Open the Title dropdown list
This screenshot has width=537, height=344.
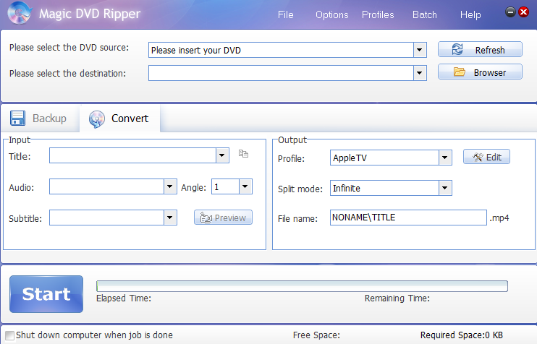(222, 155)
